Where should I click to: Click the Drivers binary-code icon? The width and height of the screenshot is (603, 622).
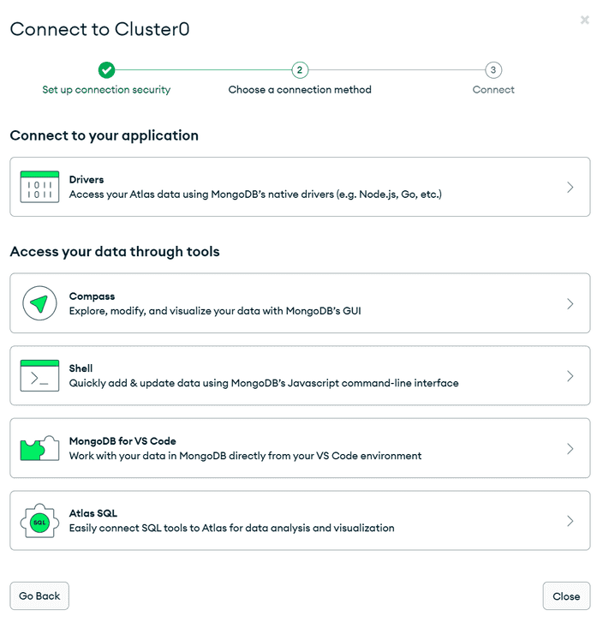(39, 187)
